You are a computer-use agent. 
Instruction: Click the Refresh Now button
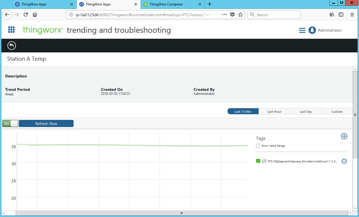tap(46, 123)
